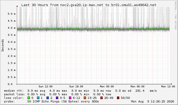The image size is (178, 105).
Task: Click the '0.0' y-axis origin value
Action: [x=10, y=84]
